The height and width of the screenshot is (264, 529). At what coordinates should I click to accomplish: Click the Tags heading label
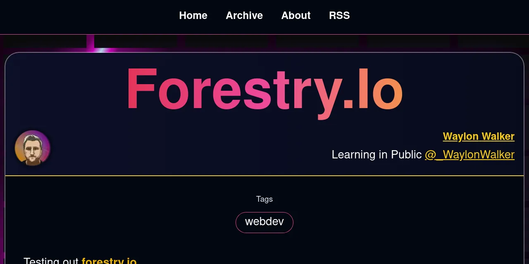coord(264,199)
